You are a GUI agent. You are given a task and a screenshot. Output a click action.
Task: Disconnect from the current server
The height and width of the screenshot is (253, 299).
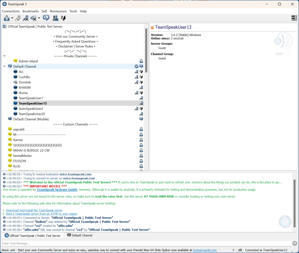pyautogui.click(x=7, y=18)
